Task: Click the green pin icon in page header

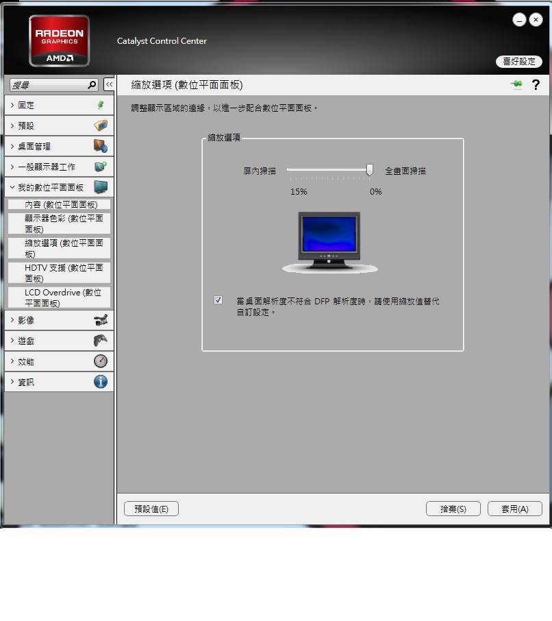Action: click(x=516, y=84)
